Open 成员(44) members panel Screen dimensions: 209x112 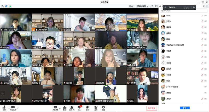71,107
